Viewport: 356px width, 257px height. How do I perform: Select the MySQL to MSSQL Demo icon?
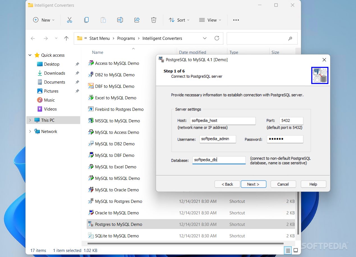coord(91,178)
